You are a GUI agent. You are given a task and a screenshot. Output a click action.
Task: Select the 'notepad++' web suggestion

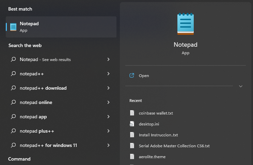coord(61,74)
